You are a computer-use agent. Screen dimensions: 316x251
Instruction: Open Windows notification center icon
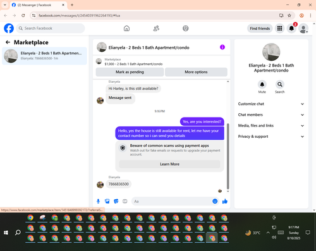(308, 233)
